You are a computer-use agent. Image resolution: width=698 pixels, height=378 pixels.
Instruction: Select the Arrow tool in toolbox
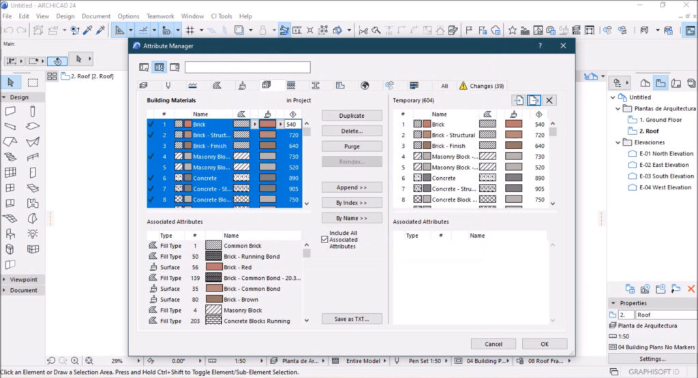coord(11,82)
